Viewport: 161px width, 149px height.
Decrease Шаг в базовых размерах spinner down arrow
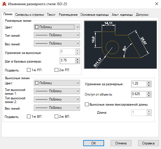coord(77,62)
